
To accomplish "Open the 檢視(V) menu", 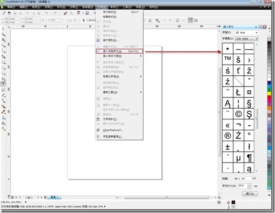I will (36, 7).
